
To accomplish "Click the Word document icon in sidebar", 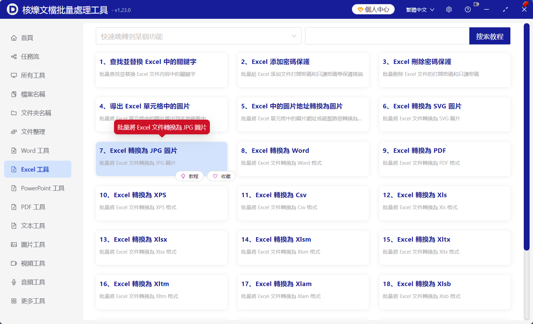I will point(14,151).
